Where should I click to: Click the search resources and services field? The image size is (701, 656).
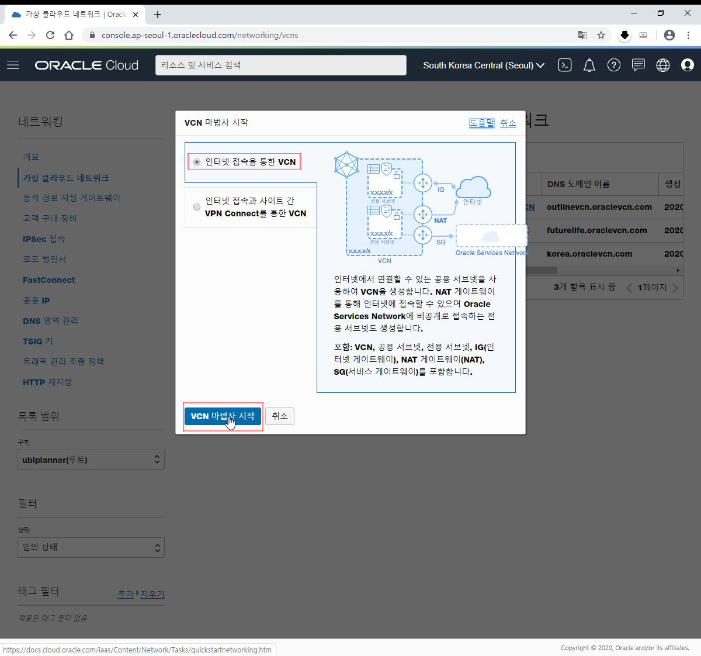(281, 65)
